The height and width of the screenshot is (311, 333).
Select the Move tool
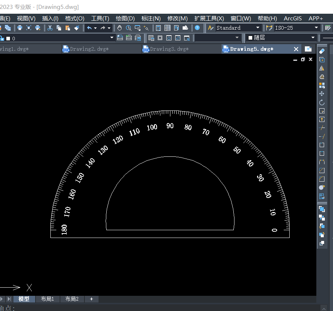[x=322, y=94]
